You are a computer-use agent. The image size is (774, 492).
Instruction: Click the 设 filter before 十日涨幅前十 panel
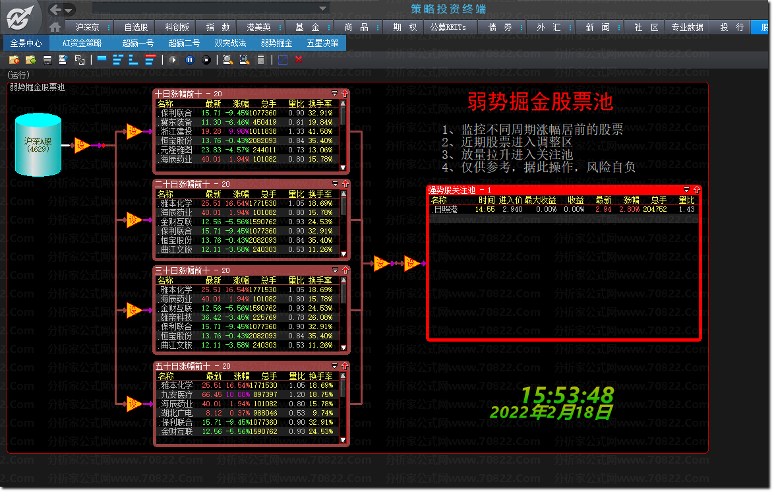tap(133, 131)
